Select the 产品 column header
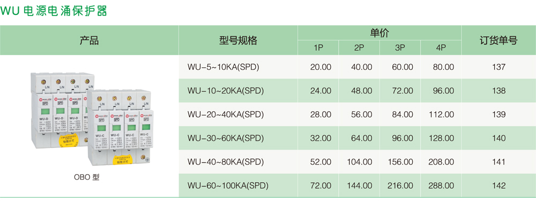The height and width of the screenshot is (203, 536). click(89, 41)
